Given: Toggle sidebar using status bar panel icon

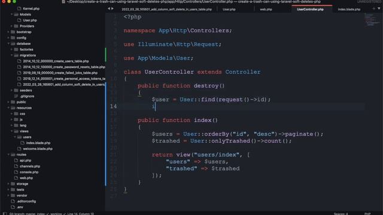Looking at the screenshot, I should pyautogui.click(x=5, y=214).
